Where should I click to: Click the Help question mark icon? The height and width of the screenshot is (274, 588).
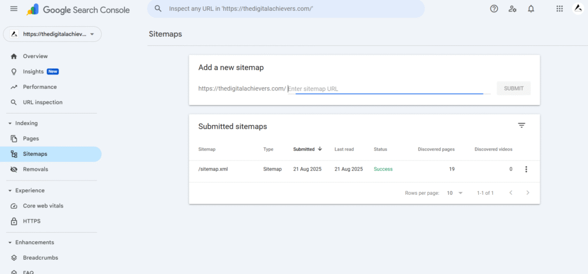pyautogui.click(x=494, y=9)
